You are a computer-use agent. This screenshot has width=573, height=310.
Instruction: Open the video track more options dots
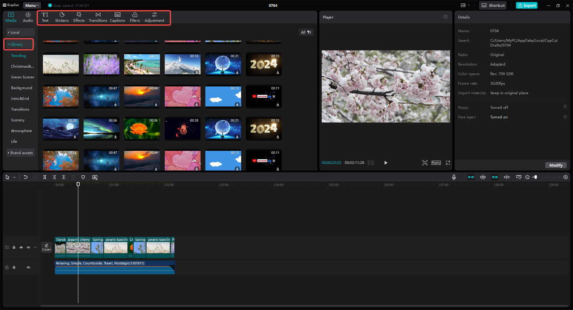tap(35, 247)
